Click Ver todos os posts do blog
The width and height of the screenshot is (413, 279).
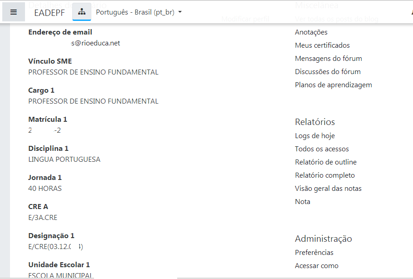coord(336,19)
